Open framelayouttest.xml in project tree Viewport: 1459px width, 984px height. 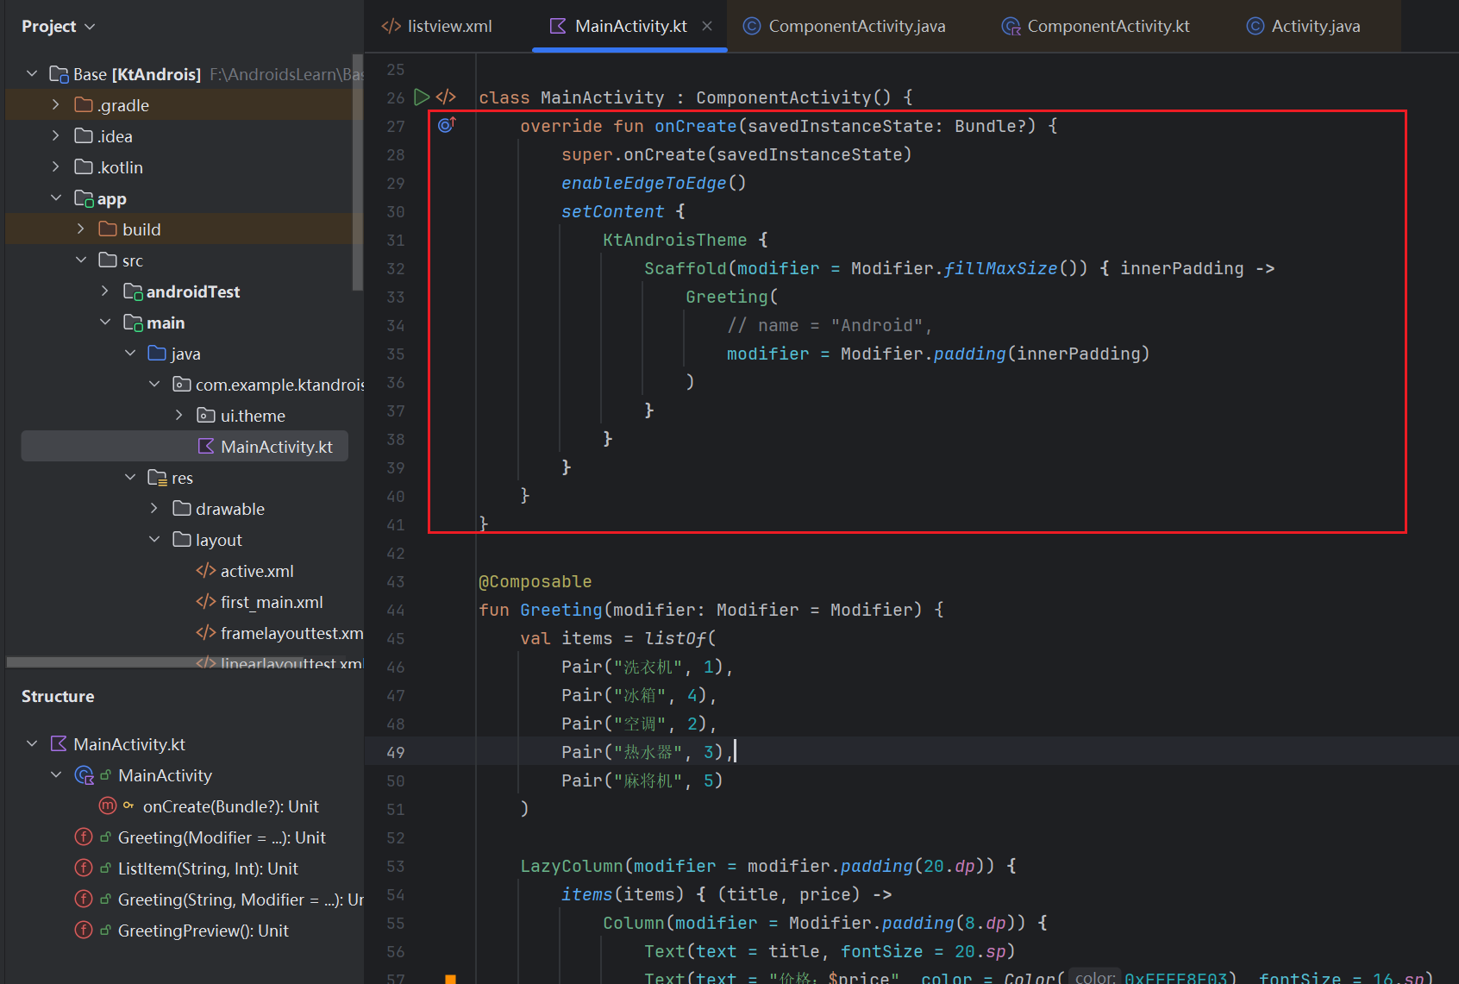click(291, 633)
